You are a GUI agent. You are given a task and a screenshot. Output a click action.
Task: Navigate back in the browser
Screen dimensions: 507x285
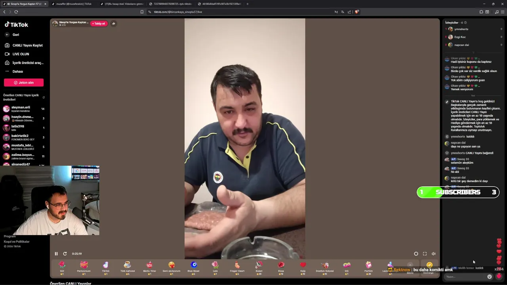pyautogui.click(x=4, y=12)
